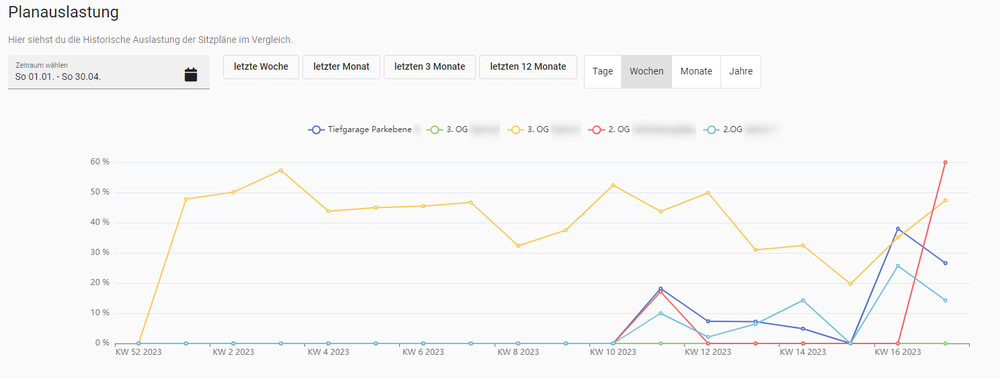Click the red data point at 60 %
Image resolution: width=1000 pixels, height=379 pixels.
coord(945,162)
